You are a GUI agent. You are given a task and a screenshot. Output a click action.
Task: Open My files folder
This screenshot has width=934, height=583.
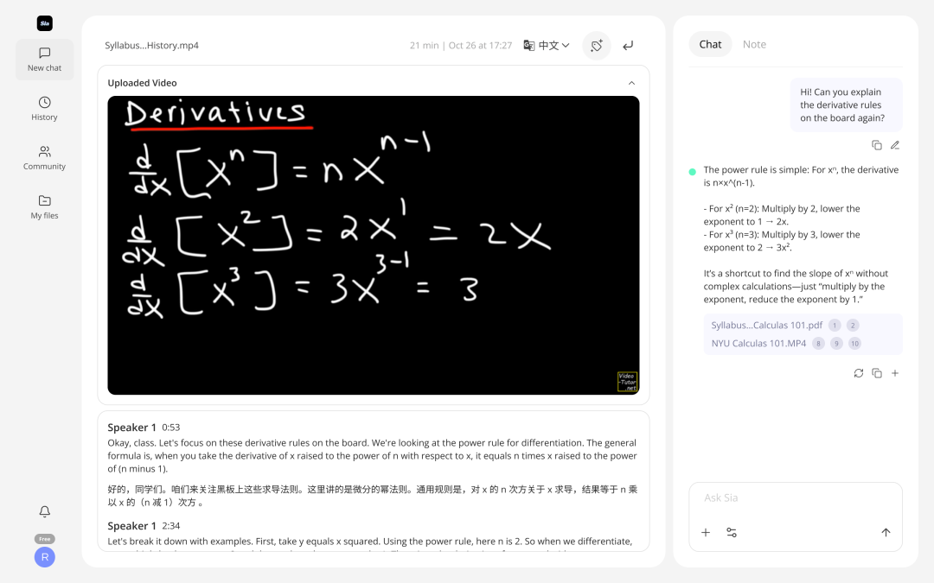[45, 207]
